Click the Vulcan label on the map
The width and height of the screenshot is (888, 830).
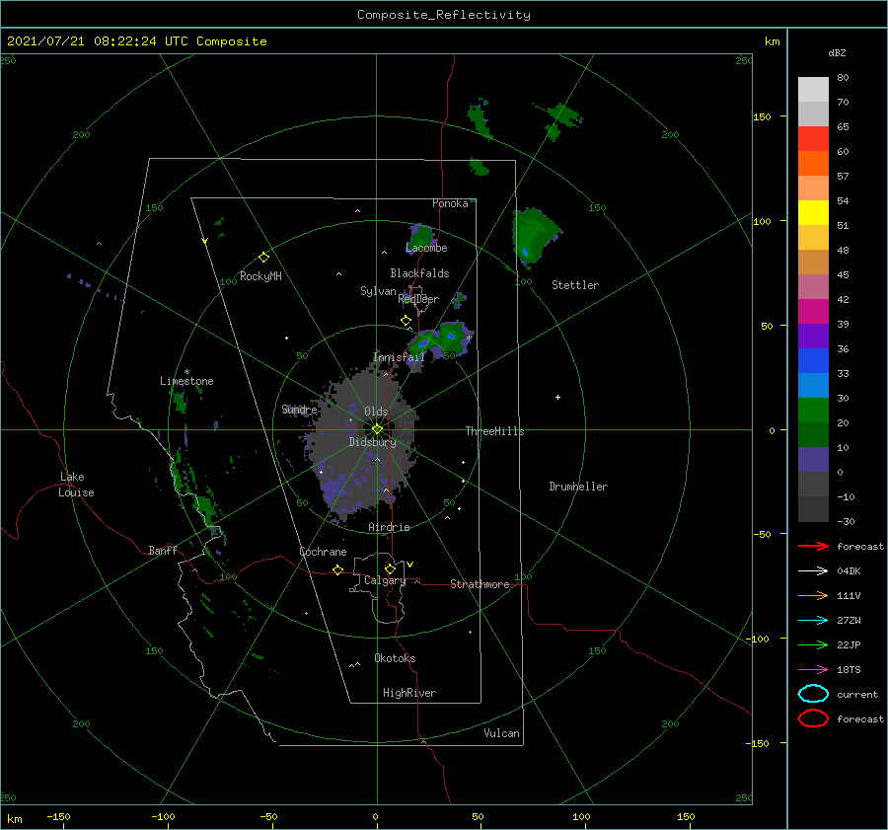pos(502,733)
